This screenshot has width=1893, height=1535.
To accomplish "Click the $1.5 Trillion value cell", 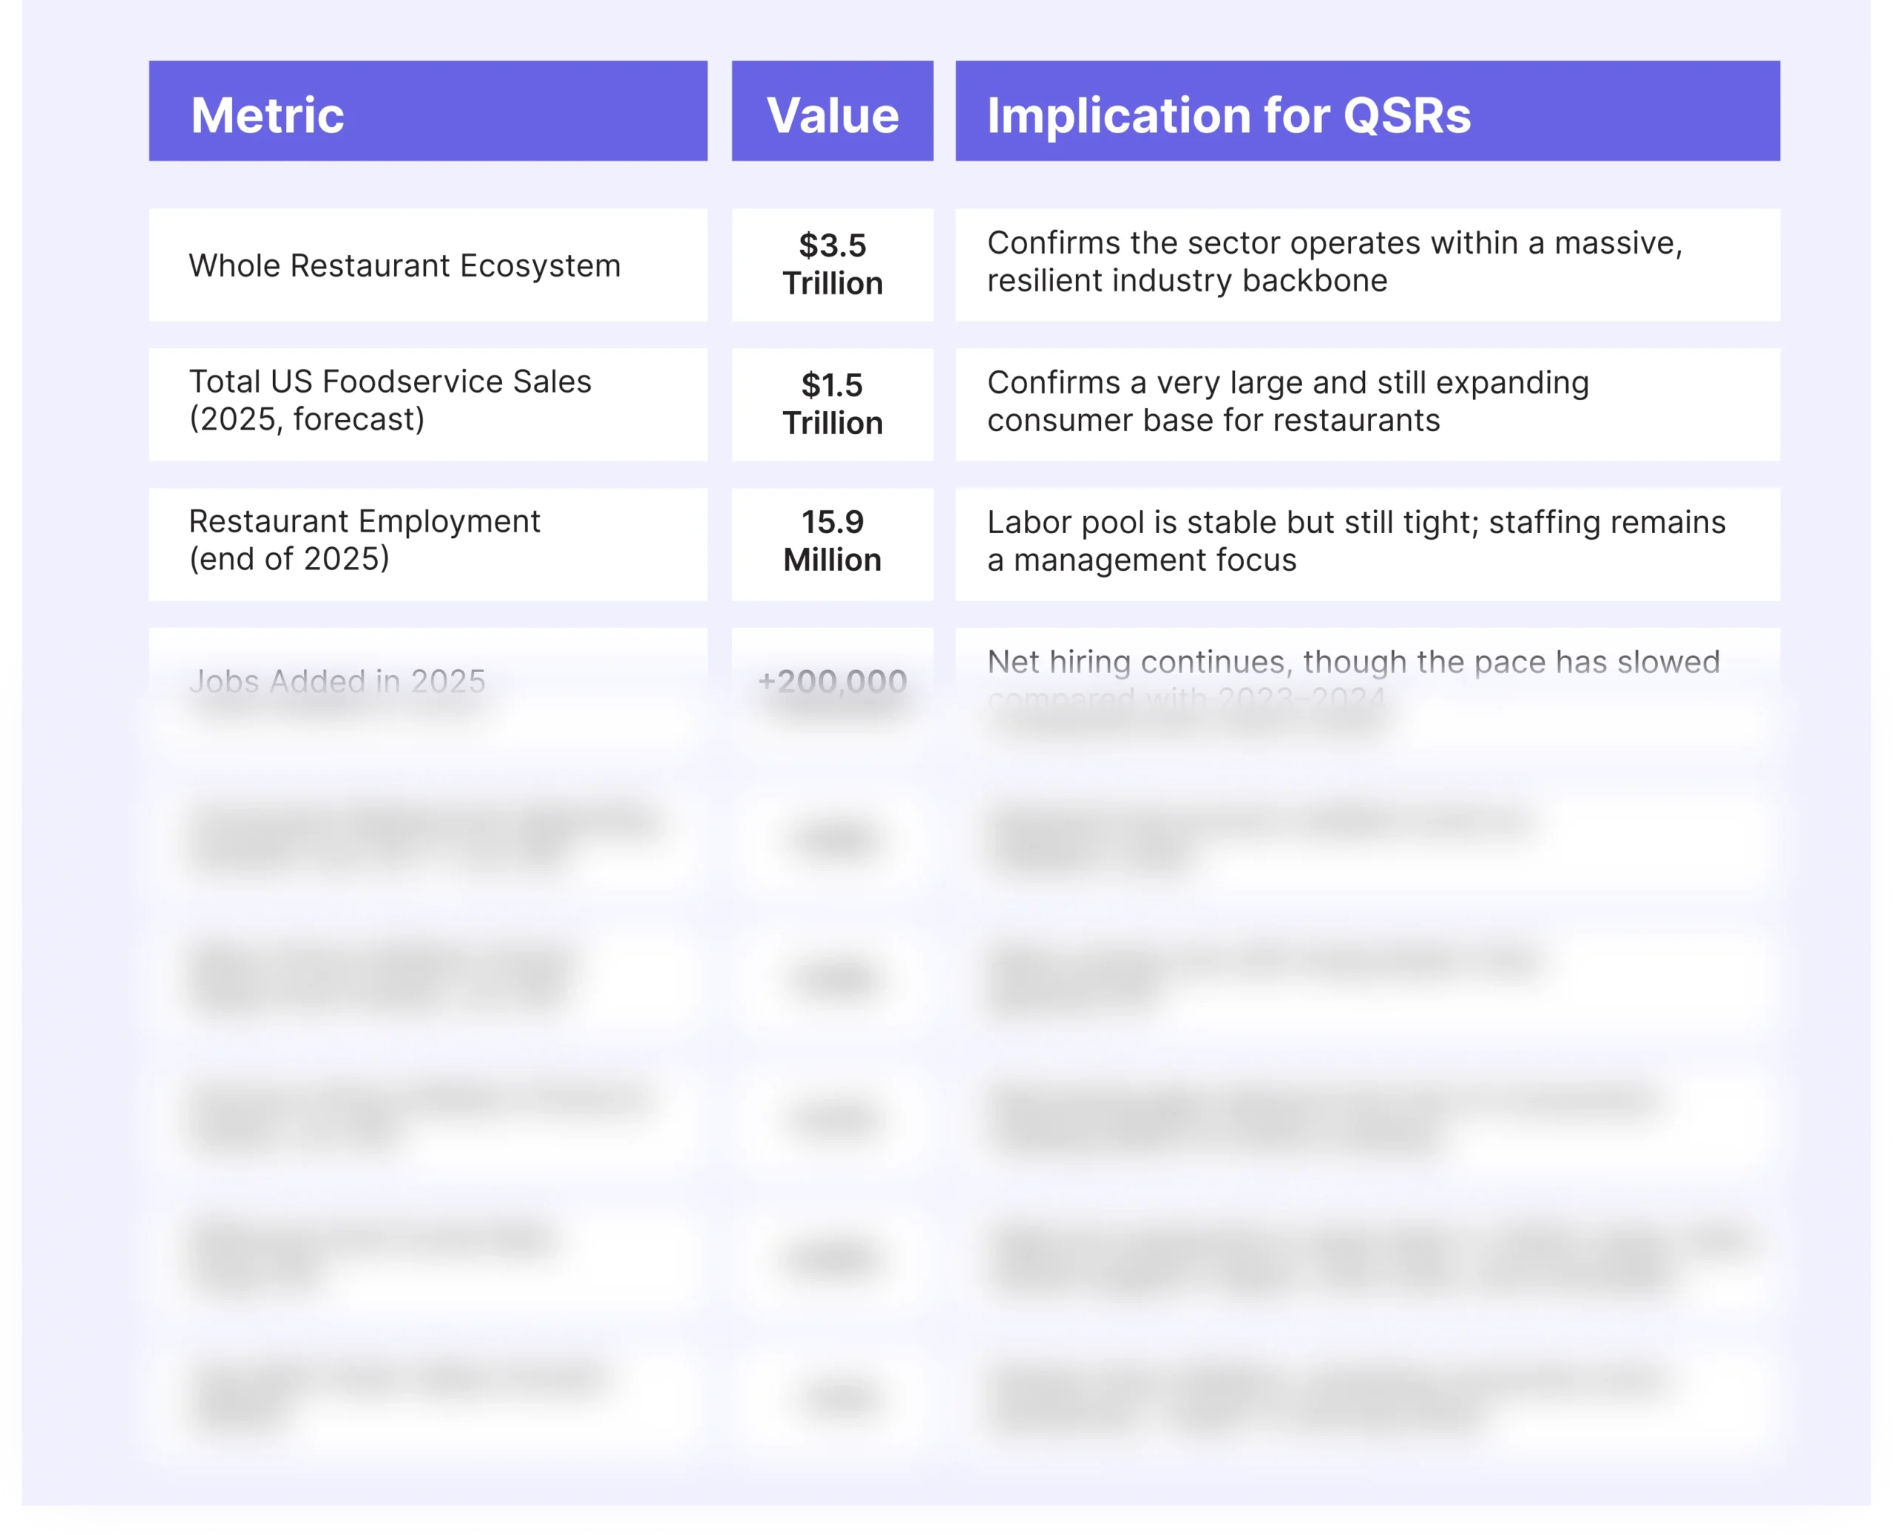I will pos(832,404).
